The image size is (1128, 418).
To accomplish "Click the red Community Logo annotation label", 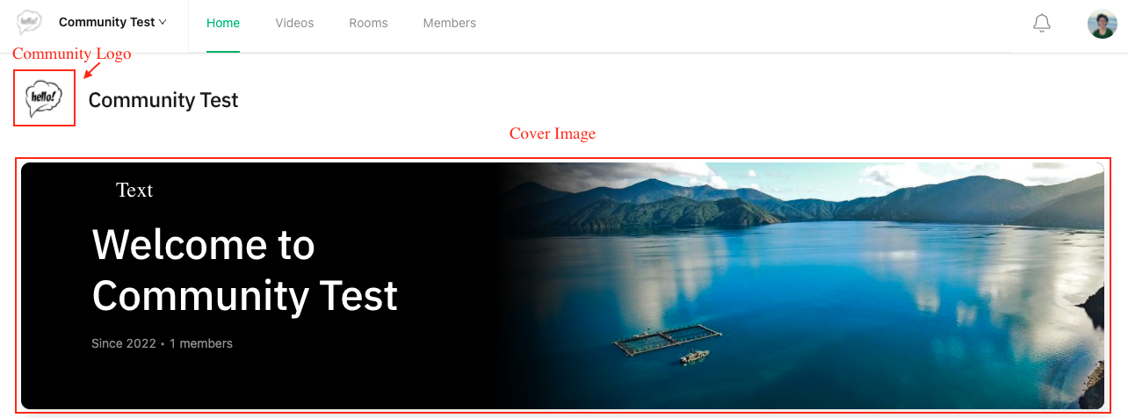I will [72, 54].
